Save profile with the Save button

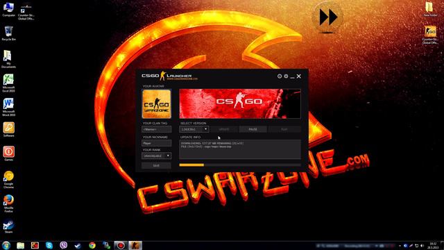156,165
